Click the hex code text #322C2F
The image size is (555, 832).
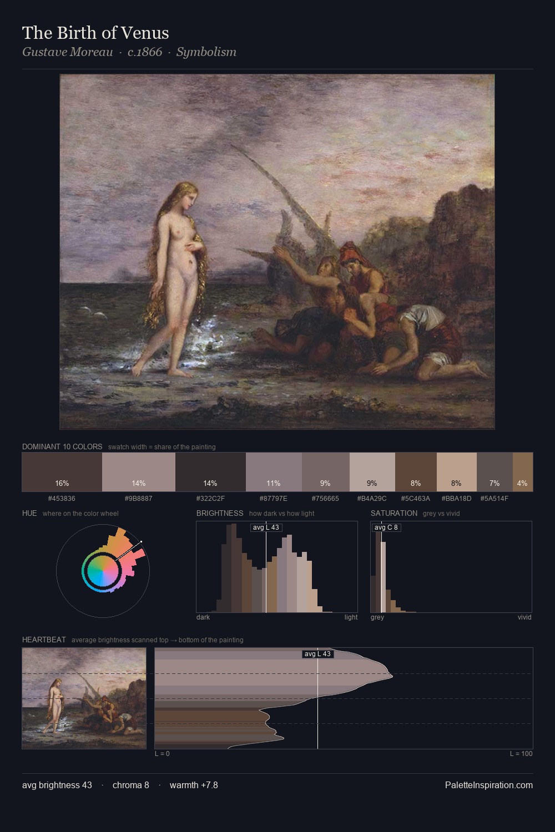(210, 499)
